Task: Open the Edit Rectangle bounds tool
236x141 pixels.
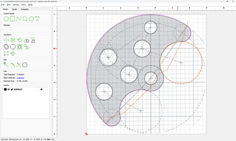Action: pos(25,65)
